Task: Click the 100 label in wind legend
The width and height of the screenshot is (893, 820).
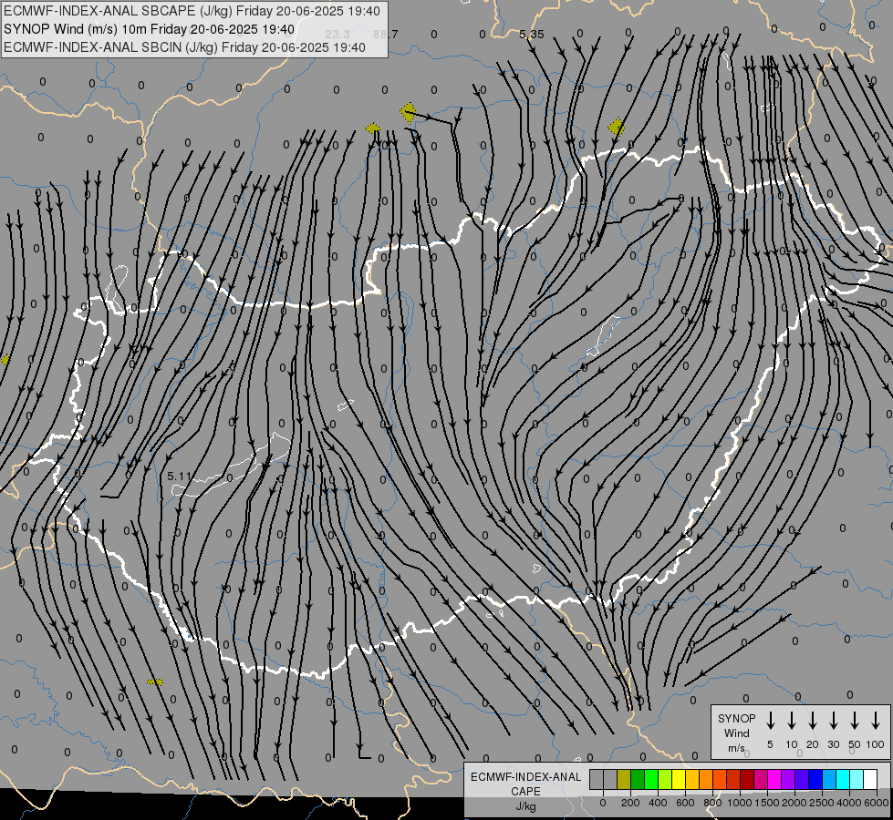Action: (x=876, y=744)
